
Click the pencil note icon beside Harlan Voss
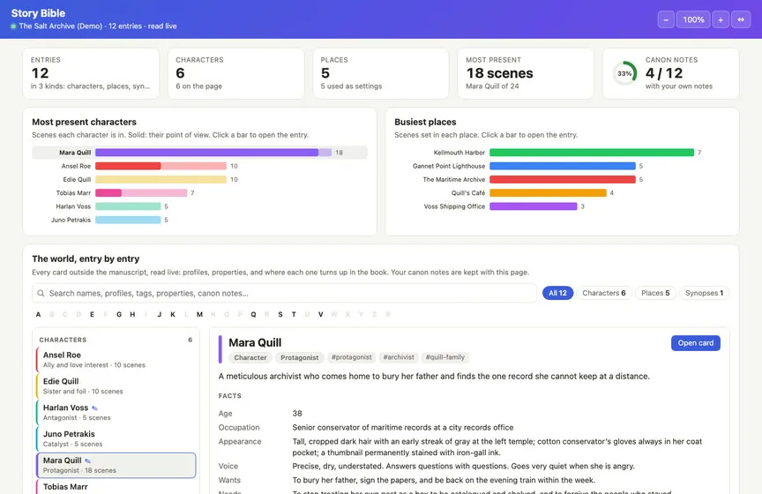coord(94,408)
